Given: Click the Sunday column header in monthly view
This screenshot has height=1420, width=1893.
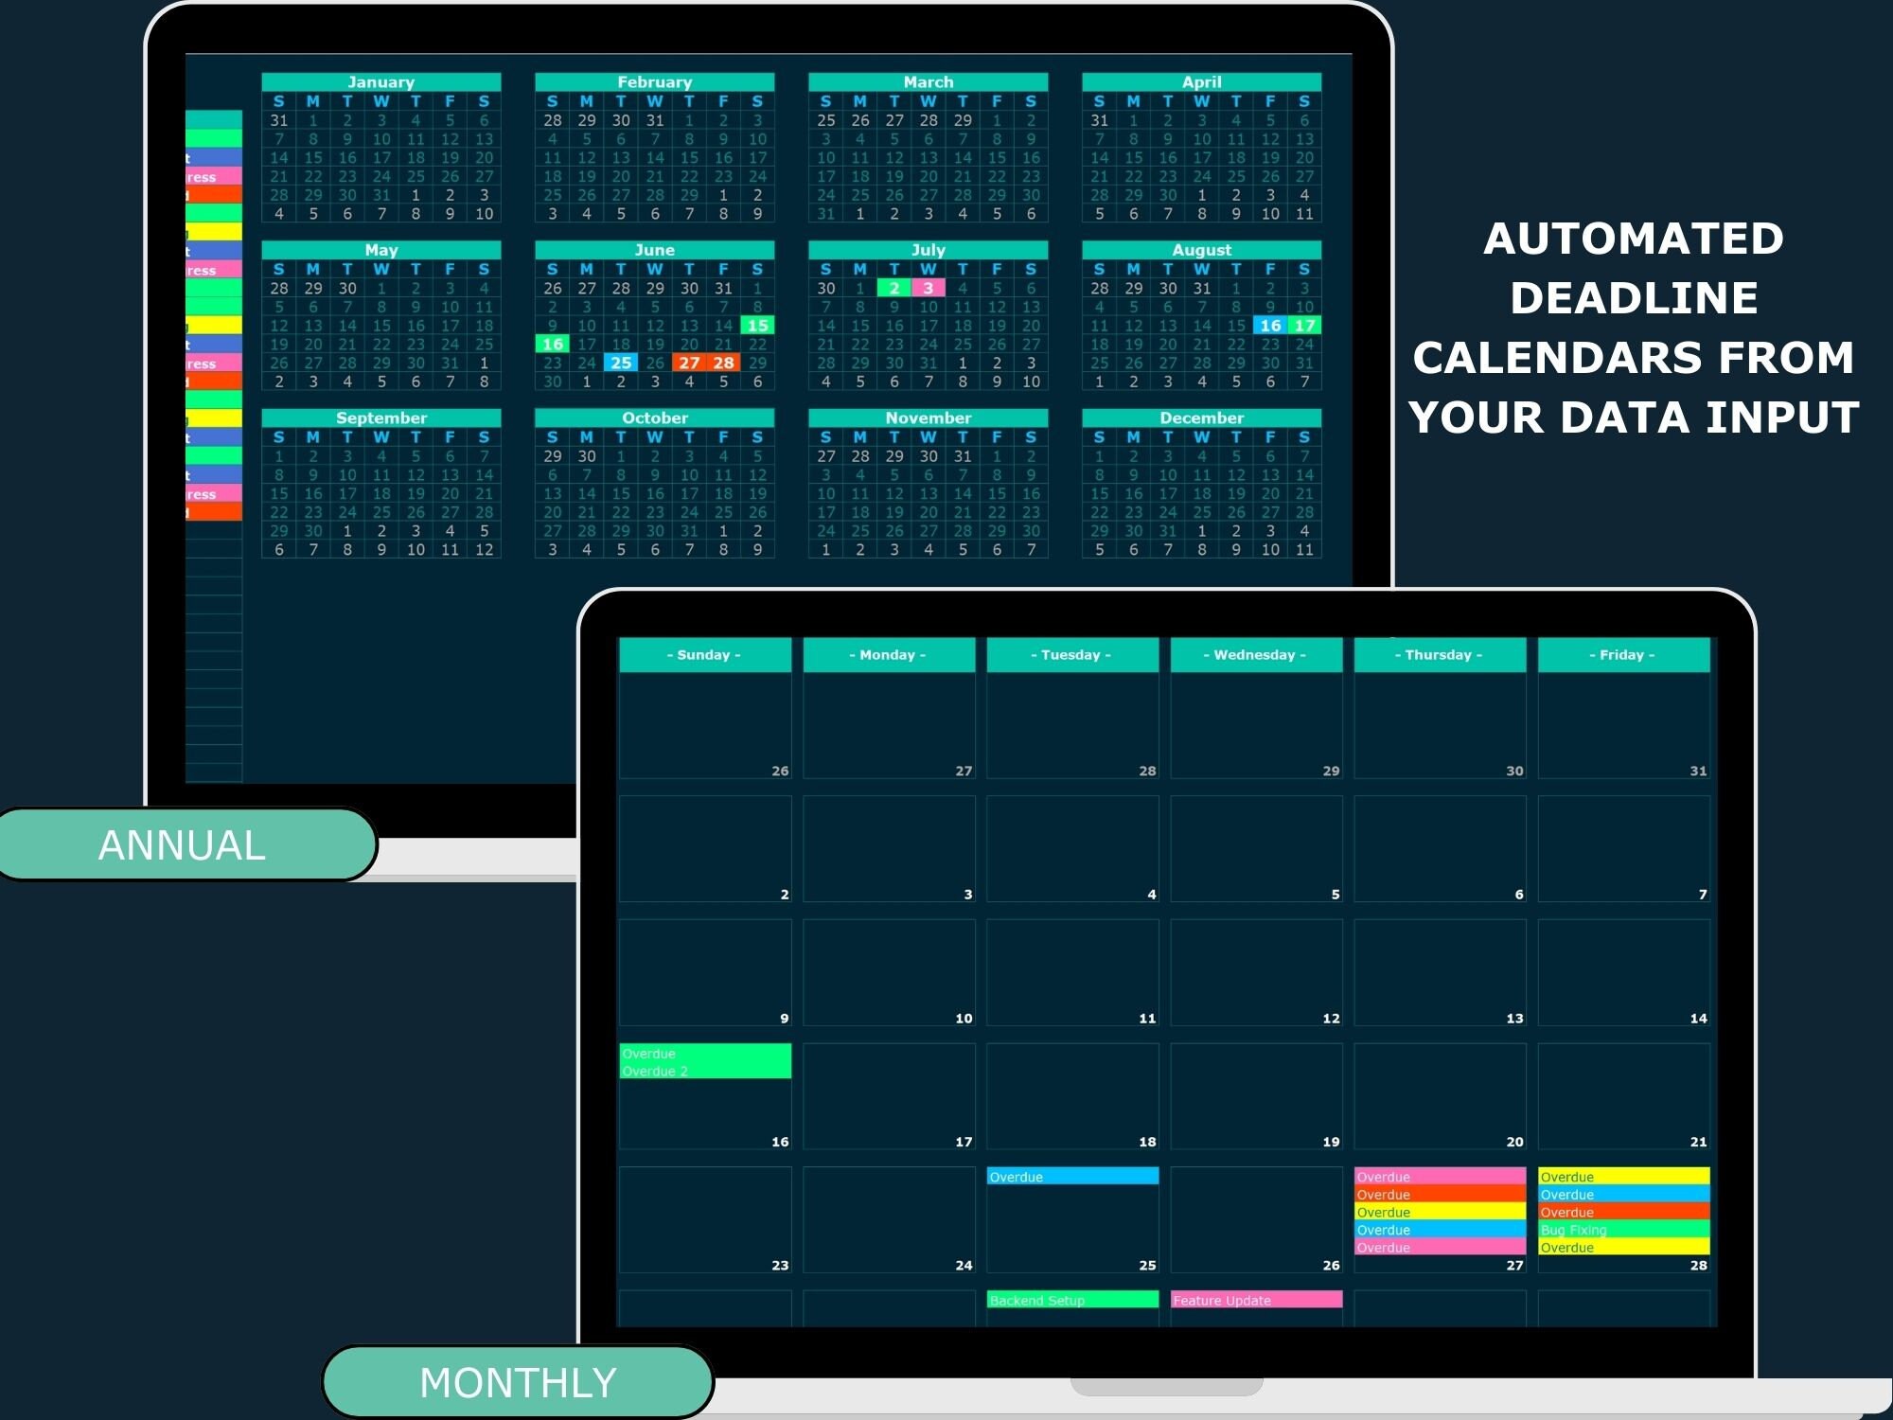Looking at the screenshot, I should click(704, 654).
